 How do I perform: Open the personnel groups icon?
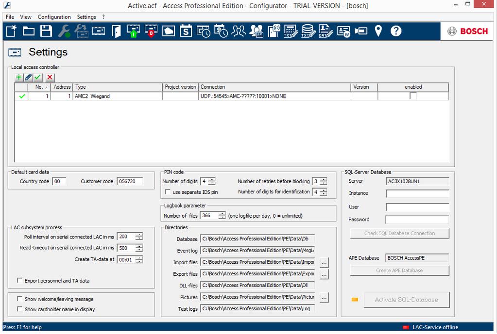click(x=239, y=31)
